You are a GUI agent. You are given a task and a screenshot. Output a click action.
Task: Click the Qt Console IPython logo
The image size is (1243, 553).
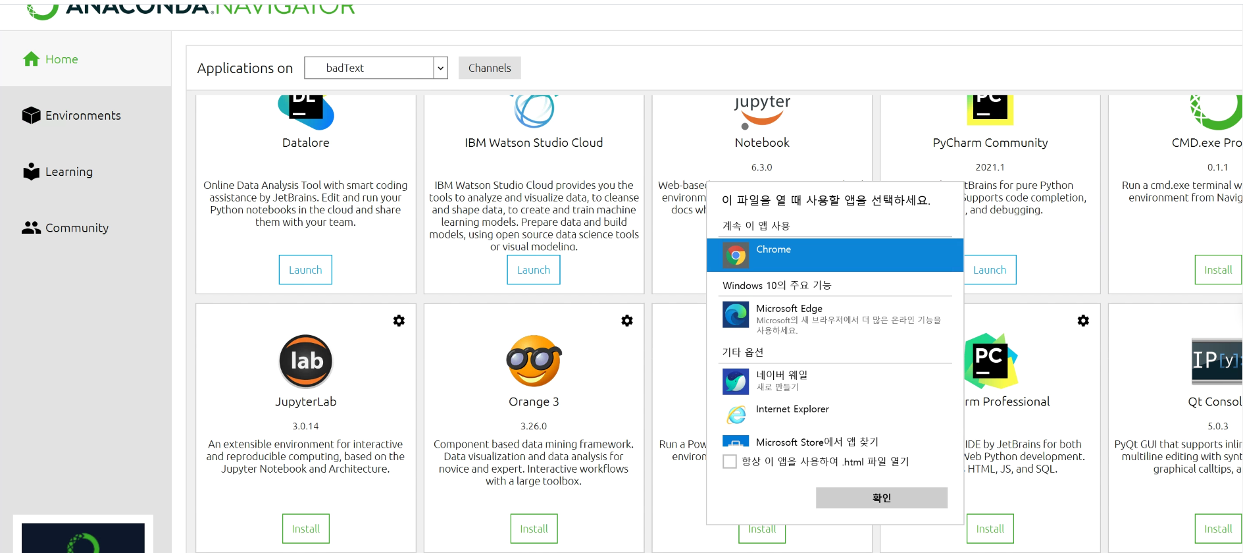coord(1217,361)
